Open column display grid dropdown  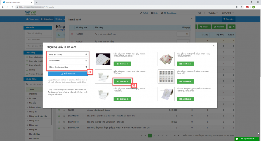tap(231, 27)
